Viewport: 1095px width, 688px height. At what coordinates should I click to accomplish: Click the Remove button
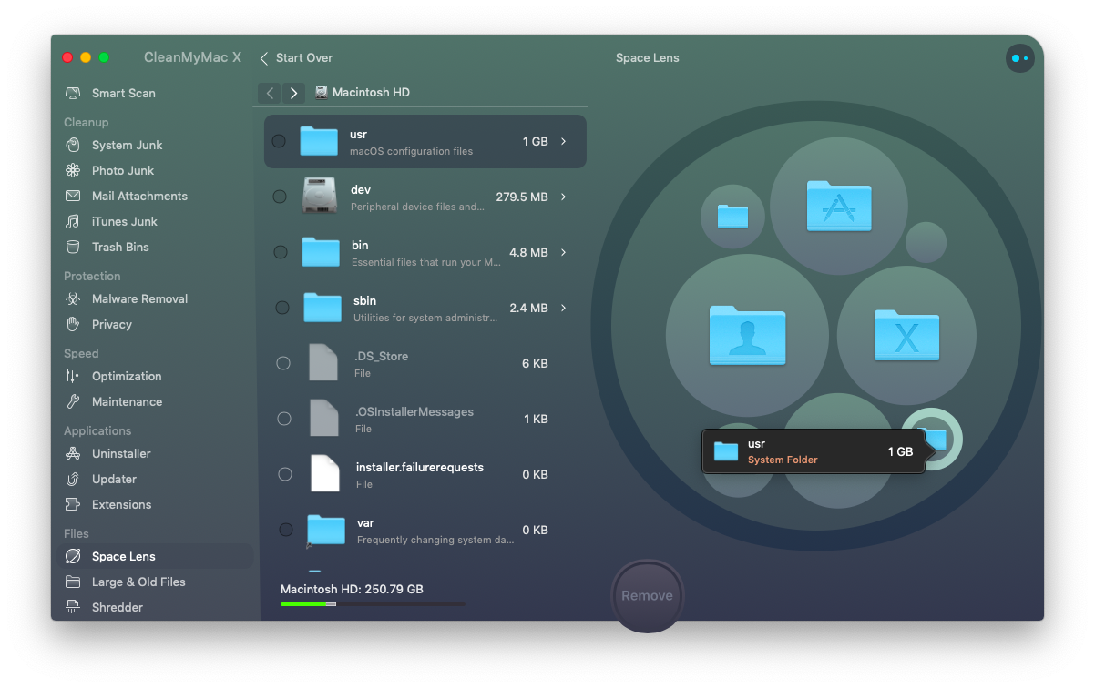click(x=648, y=596)
